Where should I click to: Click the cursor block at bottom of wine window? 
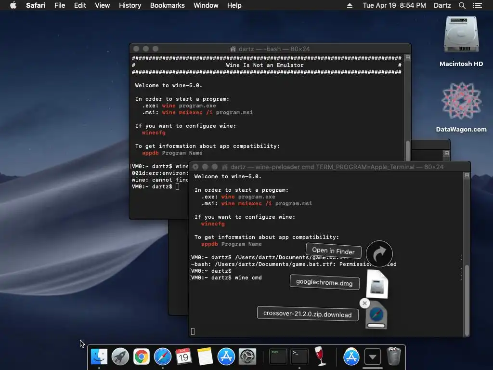(193, 331)
